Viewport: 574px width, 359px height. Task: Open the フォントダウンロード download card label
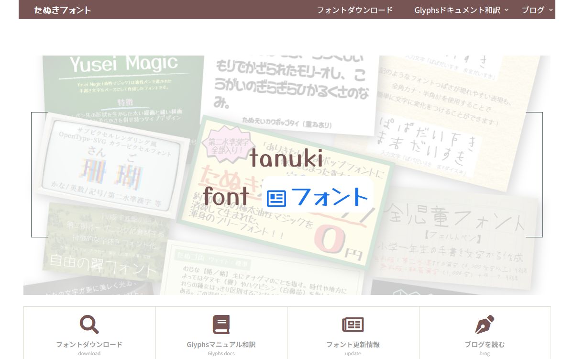[89, 345]
